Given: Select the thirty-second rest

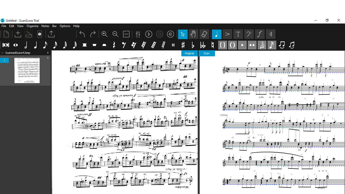Looking at the screenshot, I should 144,45.
